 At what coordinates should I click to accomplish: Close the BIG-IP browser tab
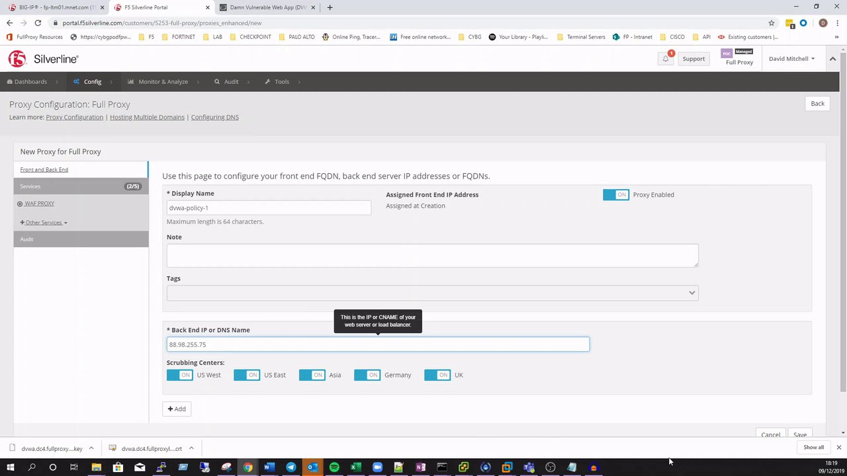[x=102, y=7]
